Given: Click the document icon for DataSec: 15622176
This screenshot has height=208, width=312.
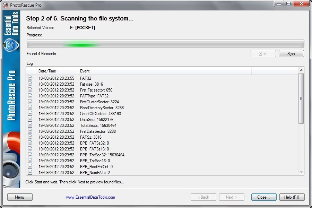Looking at the screenshot, I should click(x=30, y=119).
